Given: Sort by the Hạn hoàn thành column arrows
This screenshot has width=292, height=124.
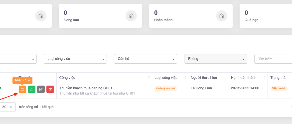Looking at the screenshot, I should 265,78.
